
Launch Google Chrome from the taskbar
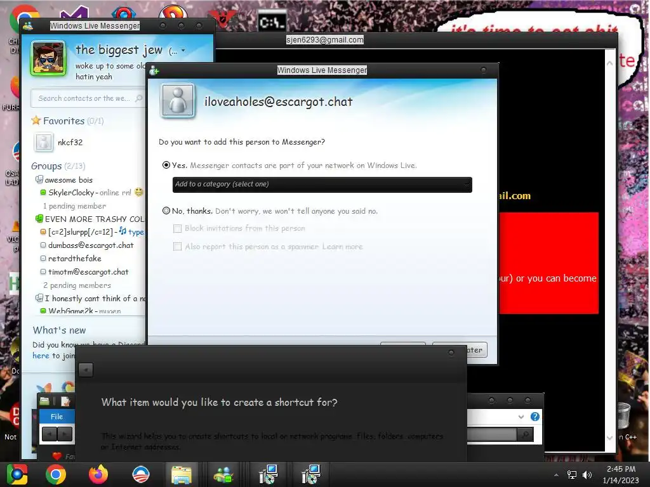pos(56,474)
